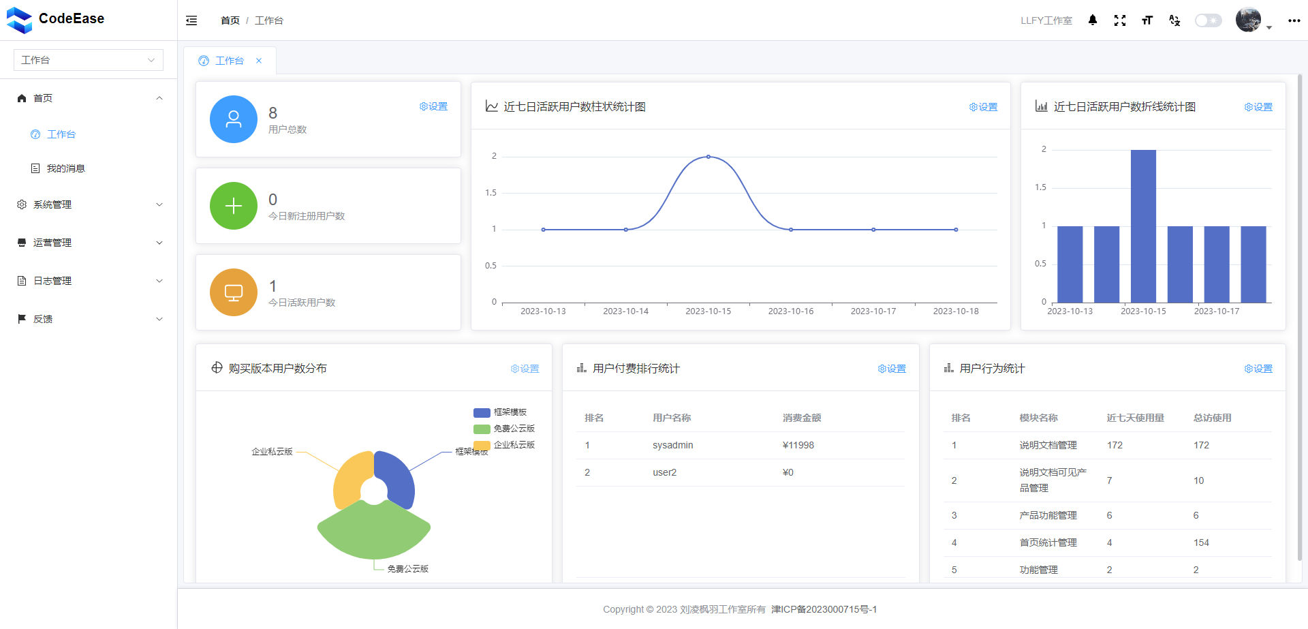Open 设置 for the 近七日活跃用户数柱状统计图 panel

tap(983, 107)
